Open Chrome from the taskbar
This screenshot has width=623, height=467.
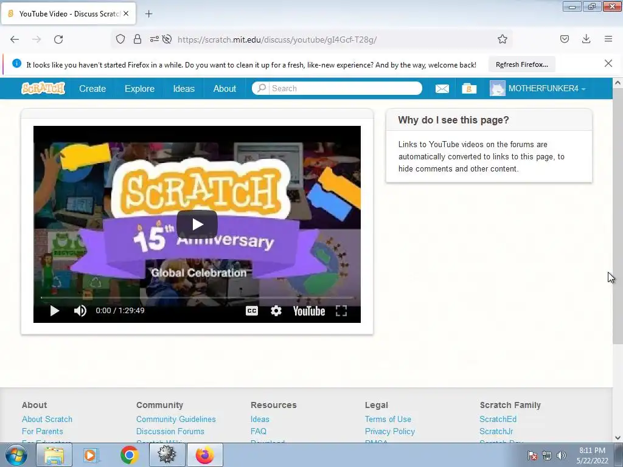(129, 455)
